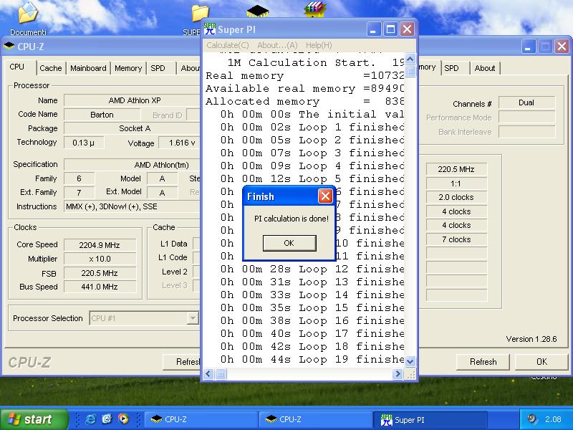The width and height of the screenshot is (573, 430).
Task: Launch Outlook Express from quick launch
Action: [107, 419]
